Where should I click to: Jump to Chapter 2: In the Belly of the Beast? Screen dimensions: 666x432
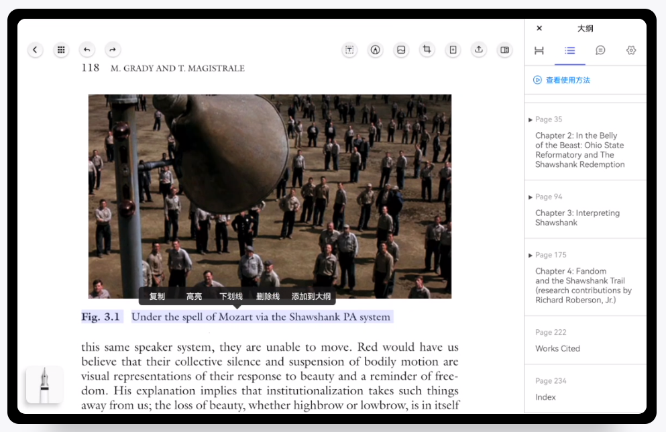point(579,150)
